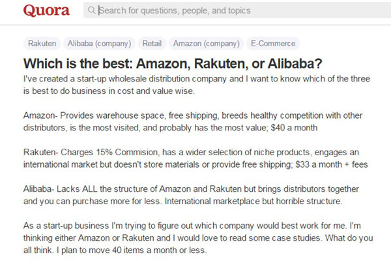Open the Alibaba (company) topic tag
The image size is (391, 270).
click(99, 44)
